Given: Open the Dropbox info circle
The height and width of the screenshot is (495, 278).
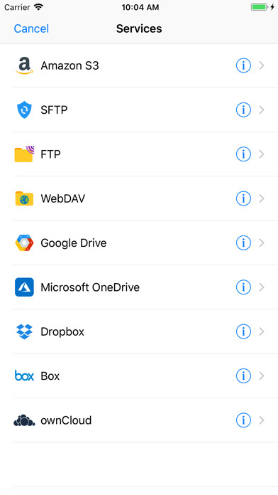Looking at the screenshot, I should (243, 331).
